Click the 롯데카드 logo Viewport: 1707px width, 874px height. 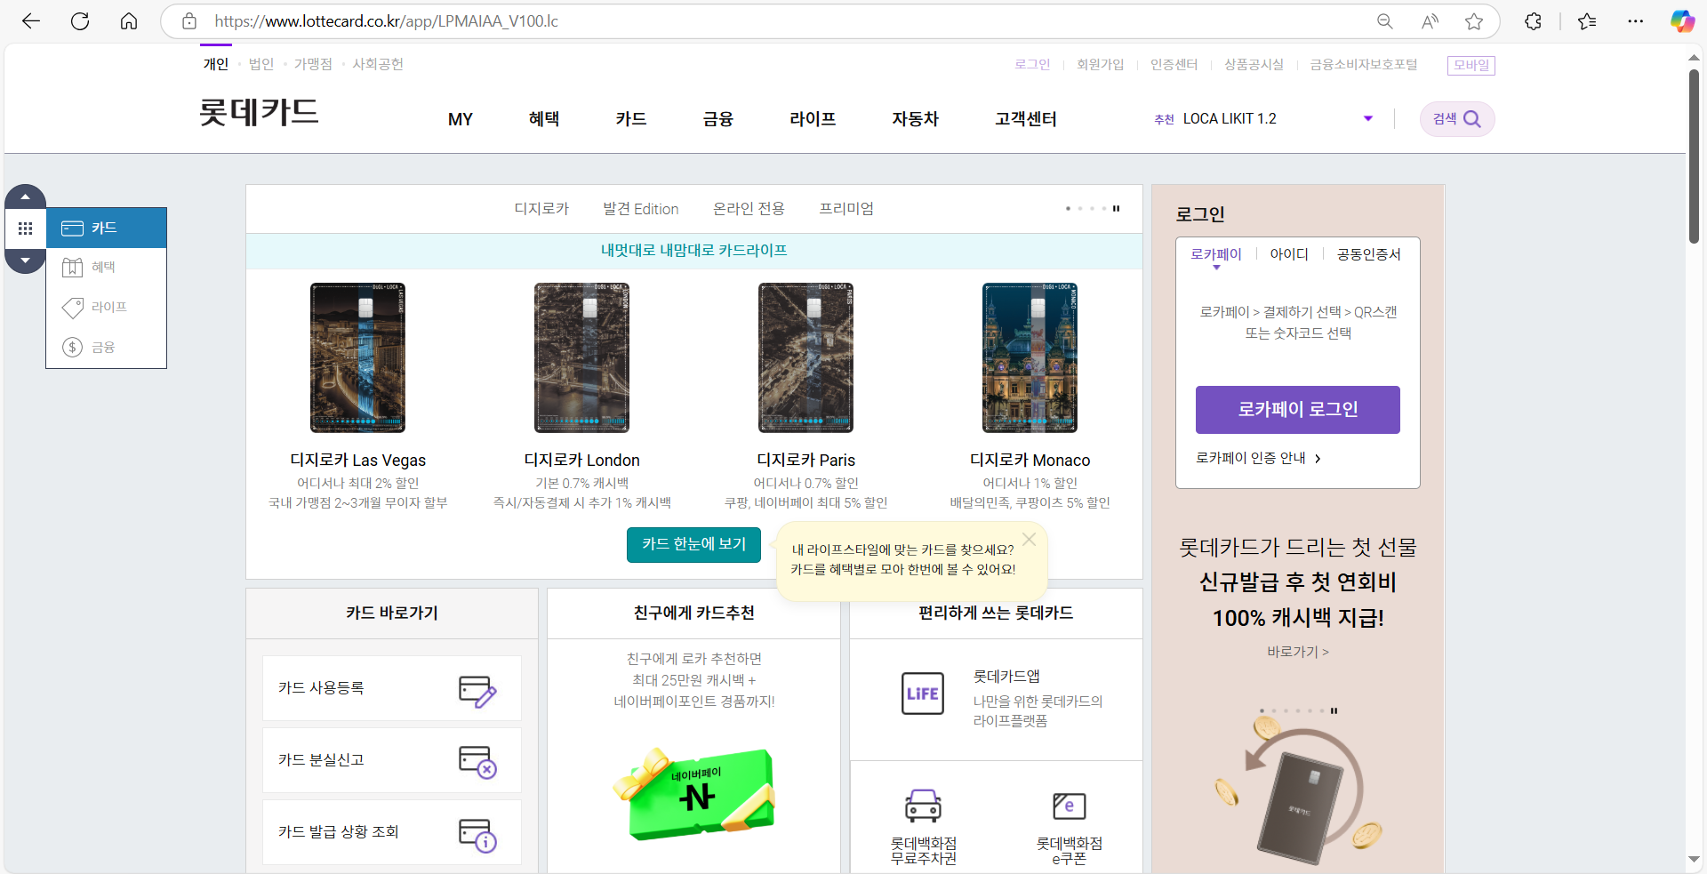click(x=259, y=112)
